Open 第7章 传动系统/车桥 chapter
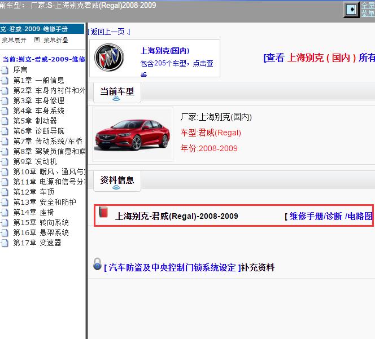This screenshot has width=375, height=339. tap(48, 141)
